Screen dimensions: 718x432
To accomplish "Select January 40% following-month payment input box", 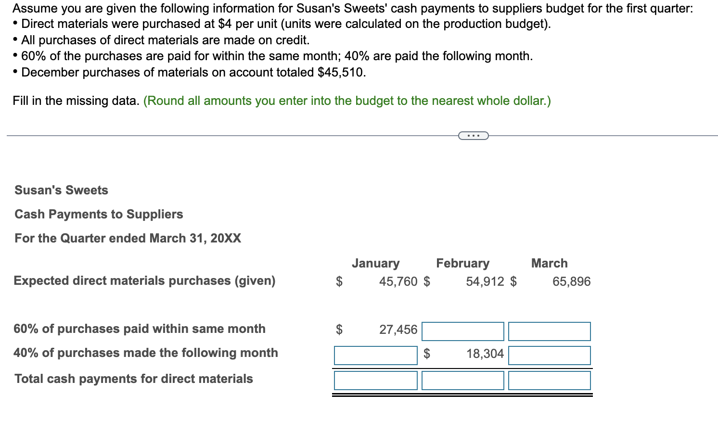I will (375, 356).
